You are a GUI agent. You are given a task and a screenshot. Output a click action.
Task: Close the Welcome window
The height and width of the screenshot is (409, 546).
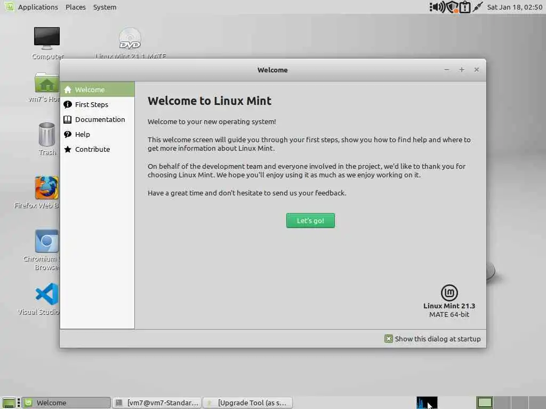point(477,70)
